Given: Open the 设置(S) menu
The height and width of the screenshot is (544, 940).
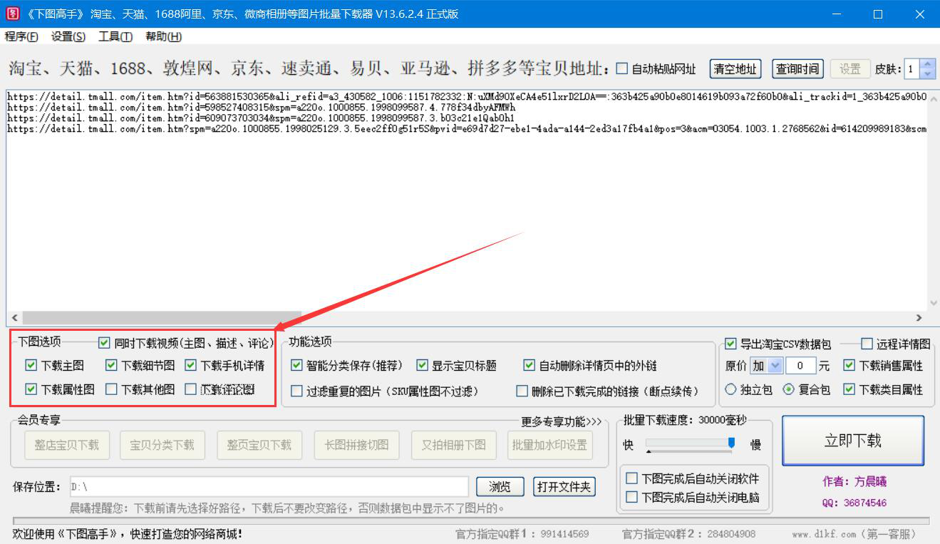Looking at the screenshot, I should [x=68, y=36].
